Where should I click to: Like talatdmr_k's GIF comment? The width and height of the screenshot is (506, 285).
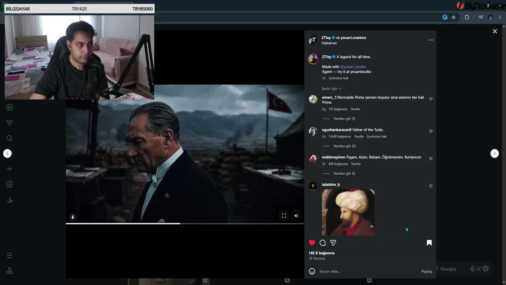pos(431,186)
